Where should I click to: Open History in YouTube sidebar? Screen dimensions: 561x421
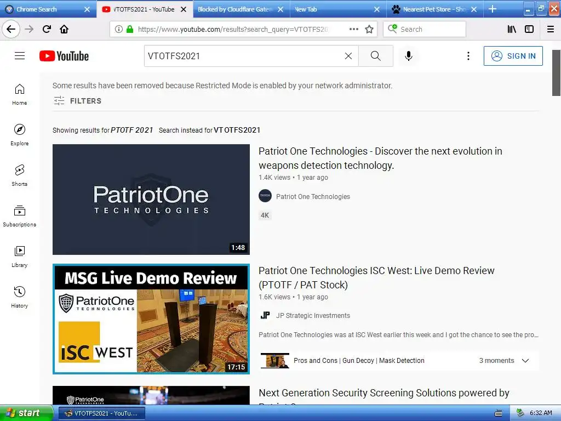19,297
